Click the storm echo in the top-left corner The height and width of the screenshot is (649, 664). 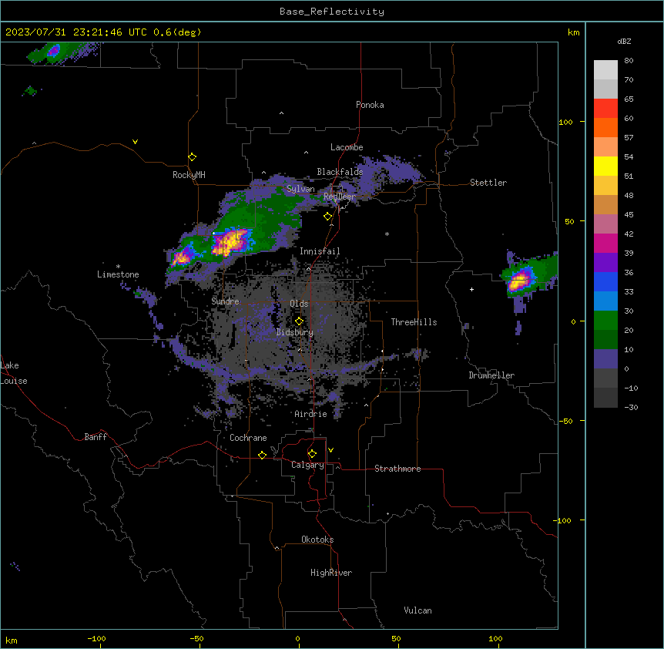53,52
